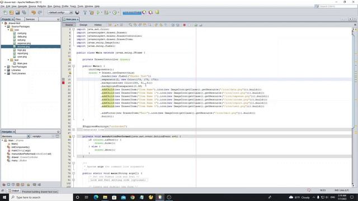Click first filter icon at Navigator bottom
The width and height of the screenshot is (358, 201).
[4, 185]
